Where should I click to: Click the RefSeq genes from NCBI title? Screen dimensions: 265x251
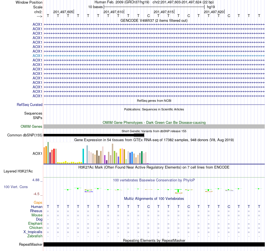pyautogui.click(x=154, y=101)
